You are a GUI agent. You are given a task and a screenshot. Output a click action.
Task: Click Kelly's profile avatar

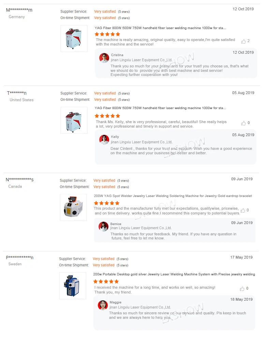point(104,140)
